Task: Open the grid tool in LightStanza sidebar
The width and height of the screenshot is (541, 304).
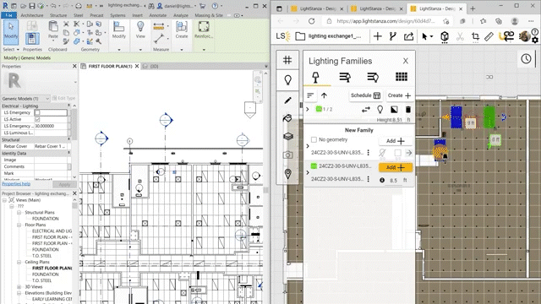Action: [287, 60]
